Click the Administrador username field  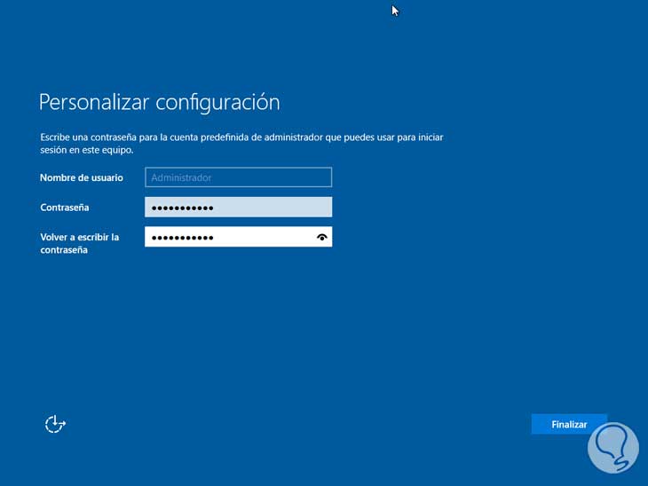click(238, 177)
